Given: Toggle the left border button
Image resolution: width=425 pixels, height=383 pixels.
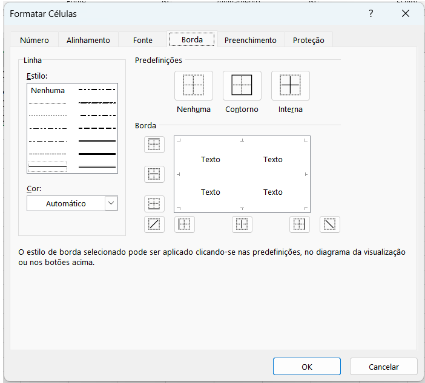Looking at the screenshot, I should pos(185,224).
